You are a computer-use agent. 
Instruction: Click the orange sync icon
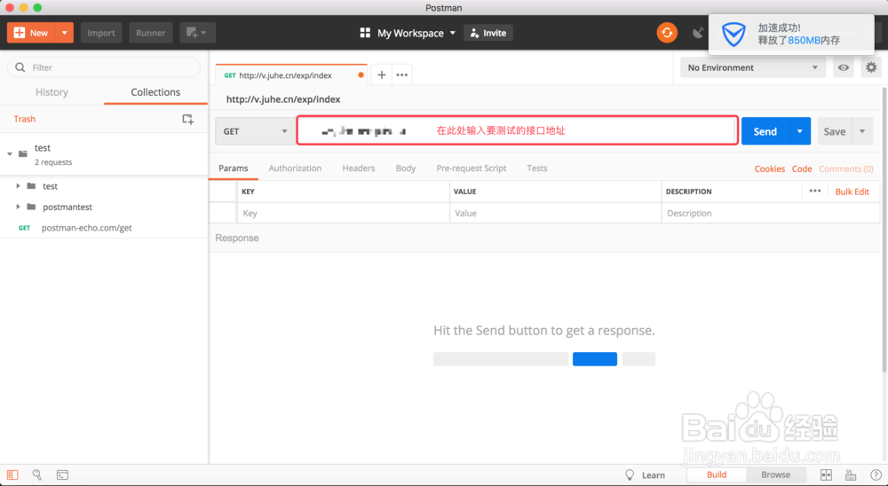667,33
